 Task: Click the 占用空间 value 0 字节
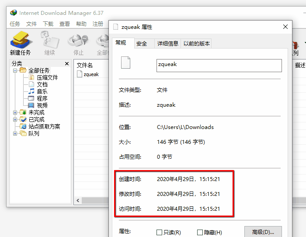click(164, 157)
